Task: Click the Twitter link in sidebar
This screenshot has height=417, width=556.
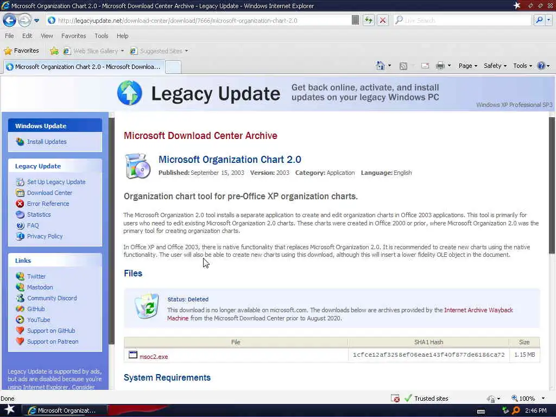Action: click(x=36, y=276)
